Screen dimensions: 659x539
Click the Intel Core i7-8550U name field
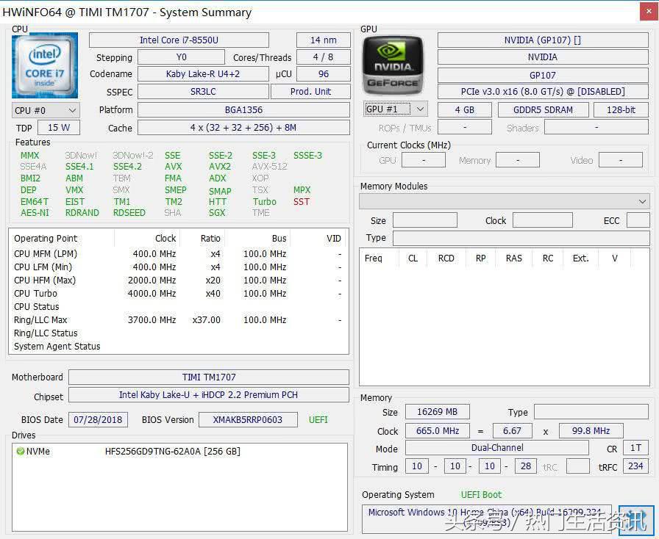(179, 40)
